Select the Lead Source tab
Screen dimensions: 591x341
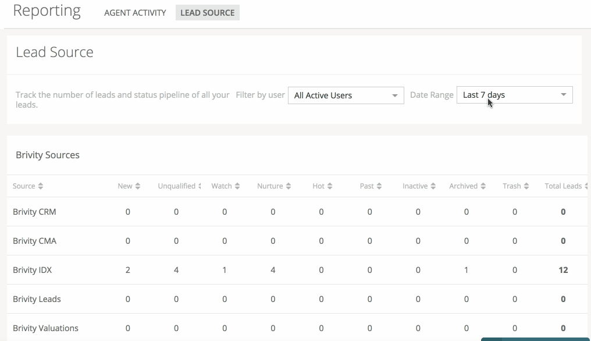click(207, 13)
